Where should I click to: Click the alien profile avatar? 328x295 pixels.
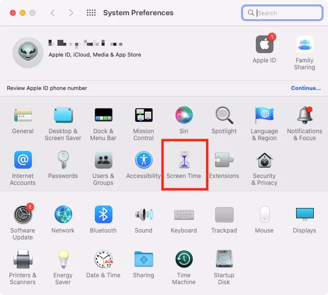28,53
